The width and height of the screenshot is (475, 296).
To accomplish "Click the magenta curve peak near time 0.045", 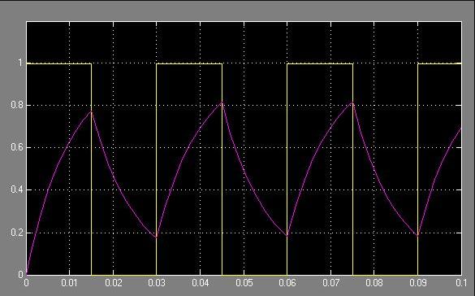I will coord(222,102).
